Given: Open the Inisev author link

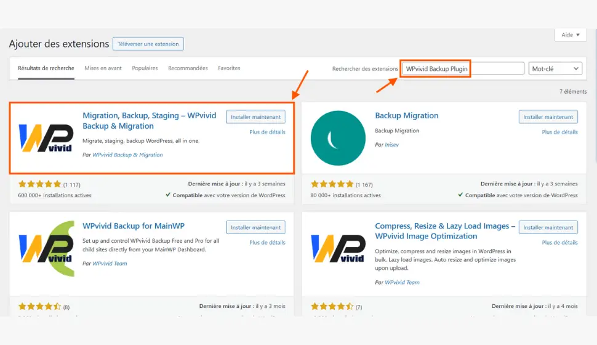Looking at the screenshot, I should click(392, 145).
